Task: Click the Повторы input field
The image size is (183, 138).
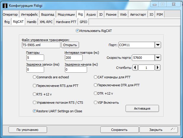Action: (35, 58)
